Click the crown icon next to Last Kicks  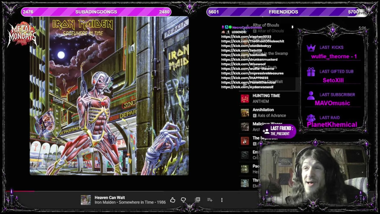click(x=311, y=48)
